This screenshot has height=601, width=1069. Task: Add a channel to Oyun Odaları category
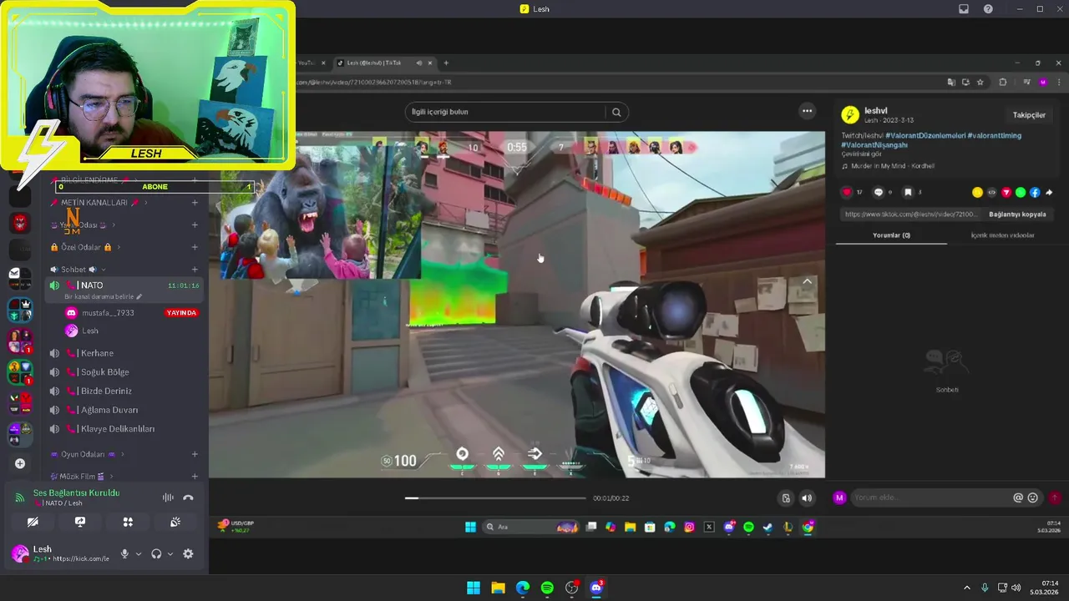pyautogui.click(x=195, y=454)
